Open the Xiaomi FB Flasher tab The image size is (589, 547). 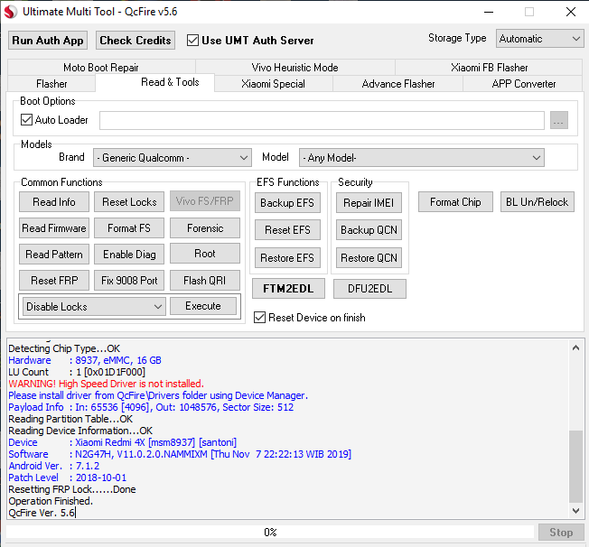point(489,67)
